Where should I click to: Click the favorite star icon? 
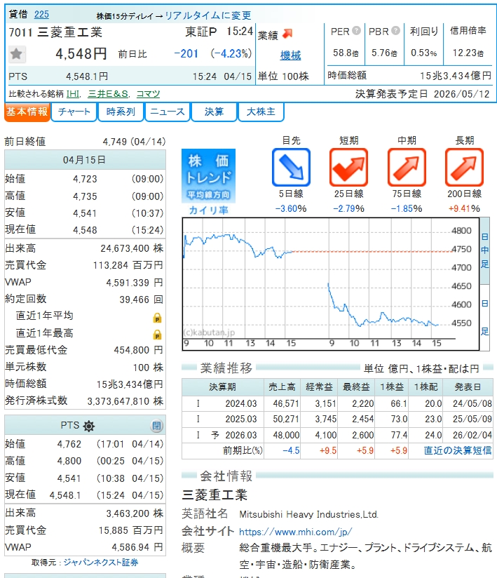(16, 54)
